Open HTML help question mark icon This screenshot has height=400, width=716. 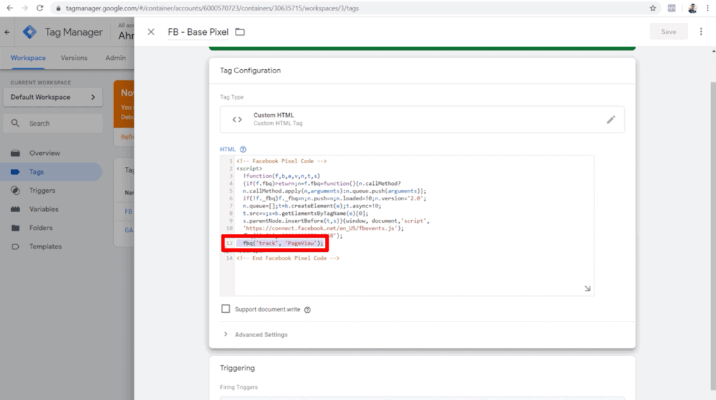[x=243, y=149]
